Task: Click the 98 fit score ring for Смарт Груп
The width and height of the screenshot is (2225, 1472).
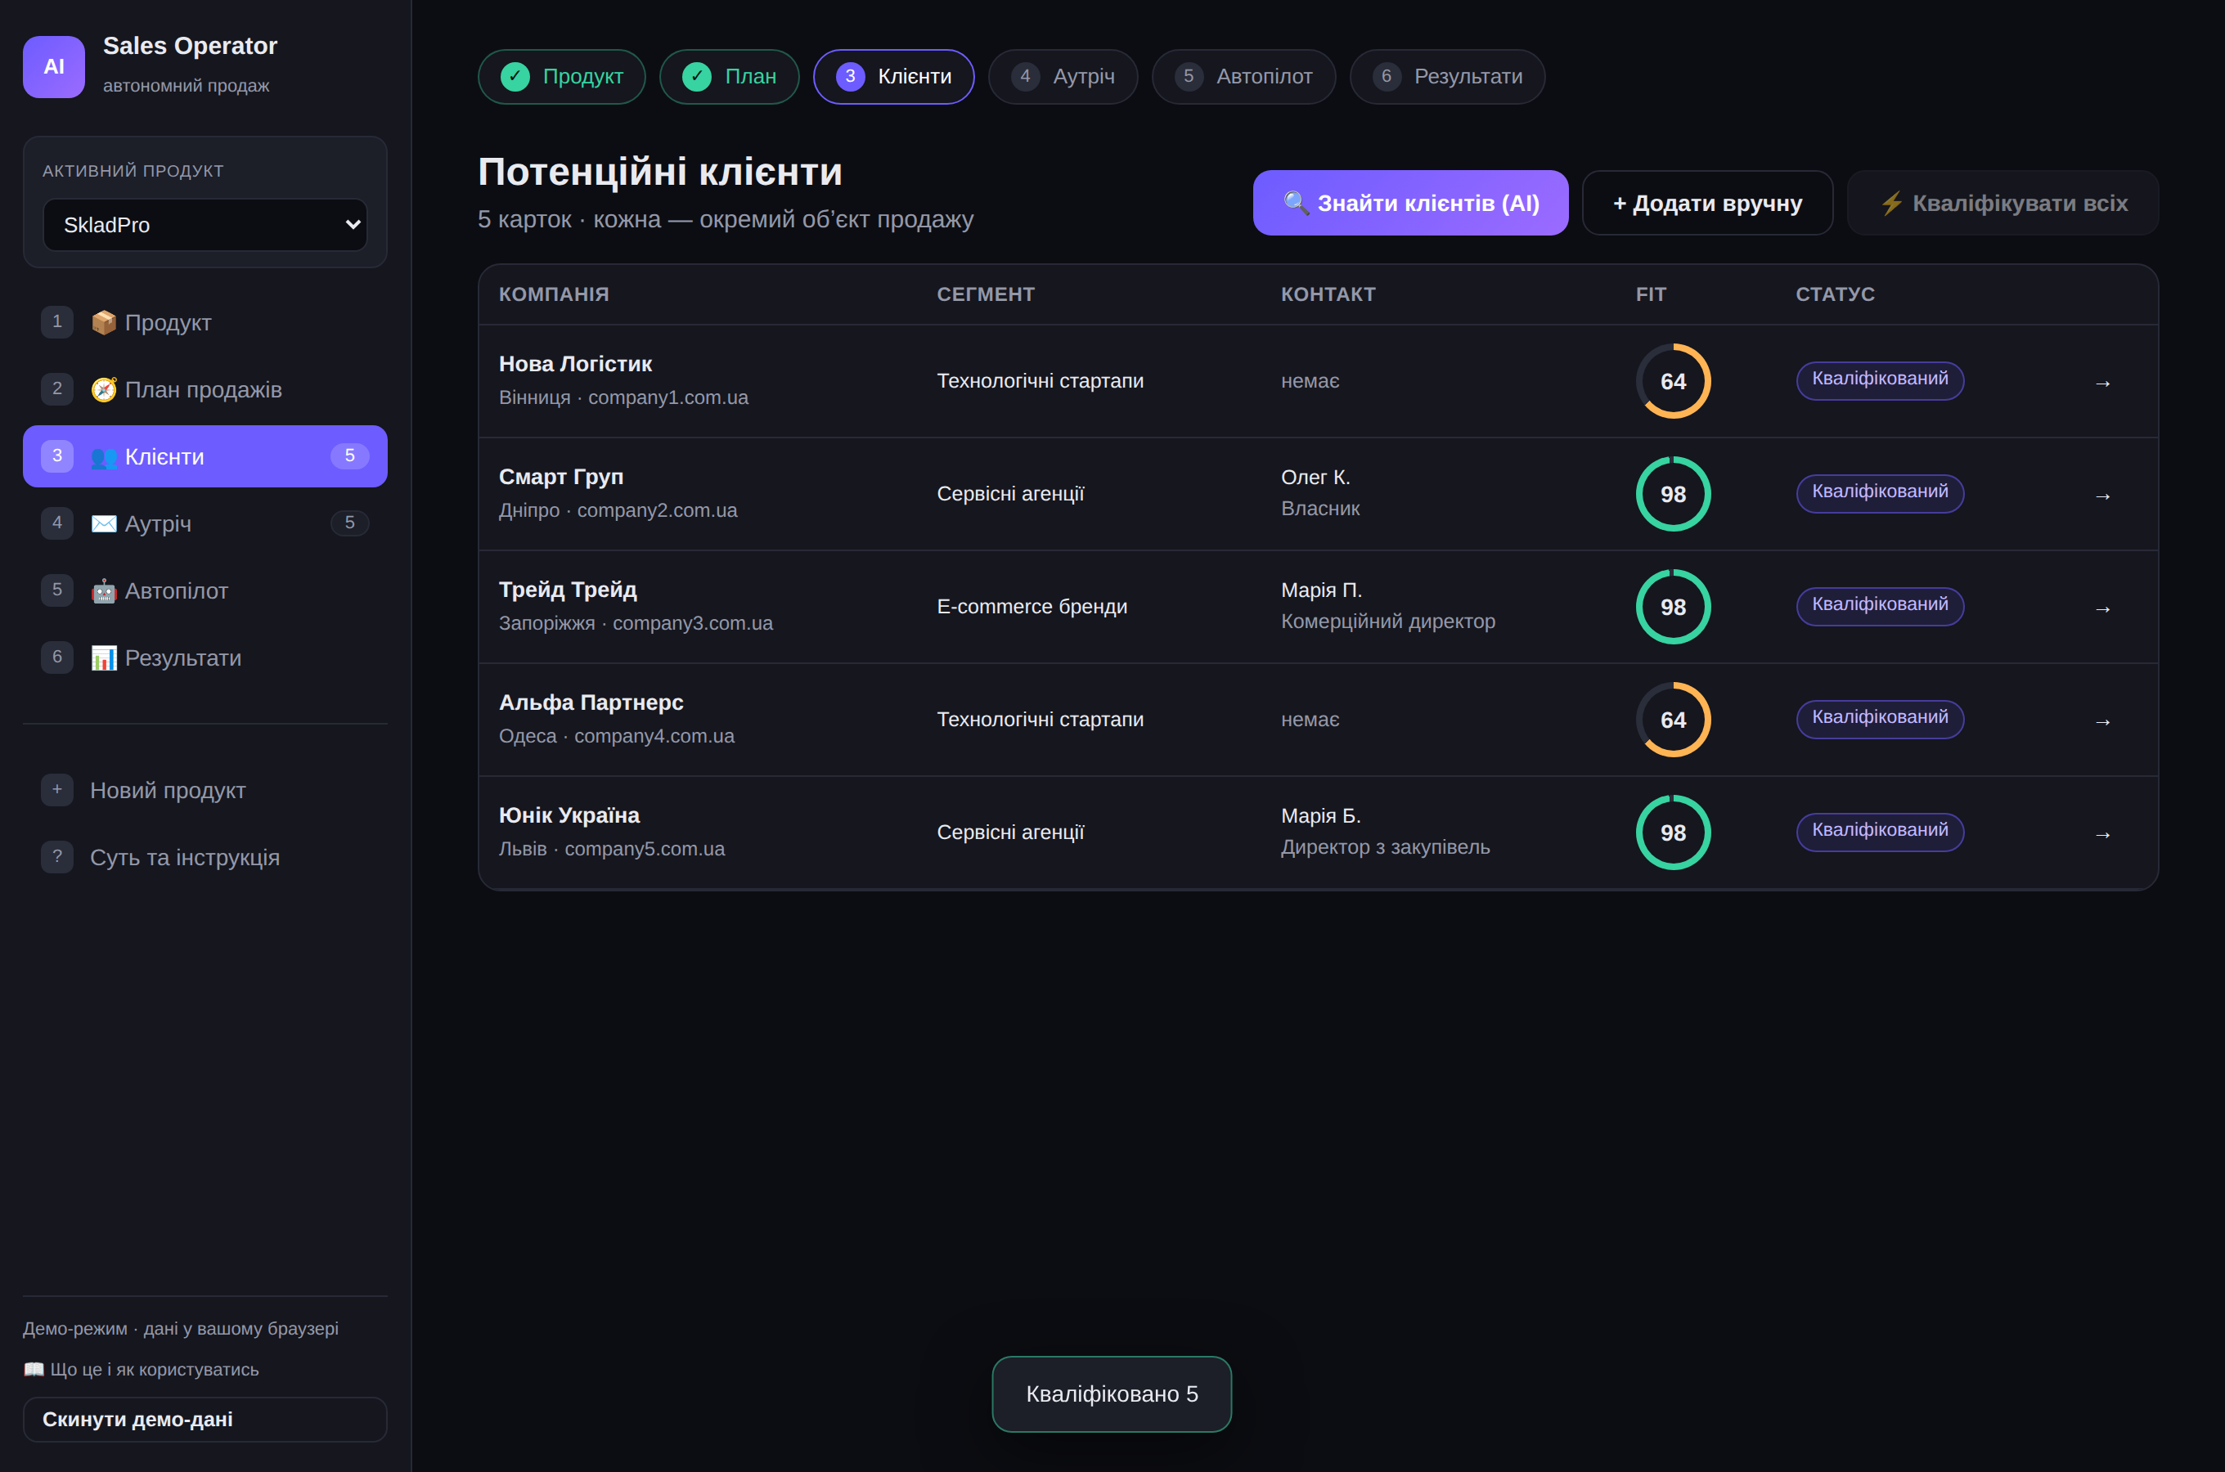Action: coord(1673,494)
